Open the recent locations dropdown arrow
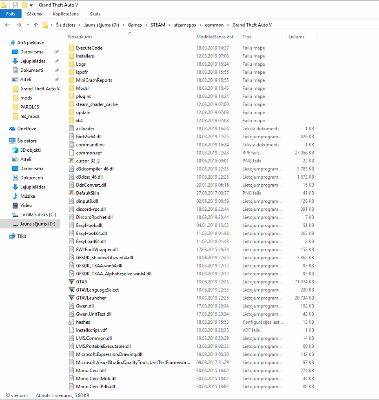This screenshot has width=379, height=400. 28,25
